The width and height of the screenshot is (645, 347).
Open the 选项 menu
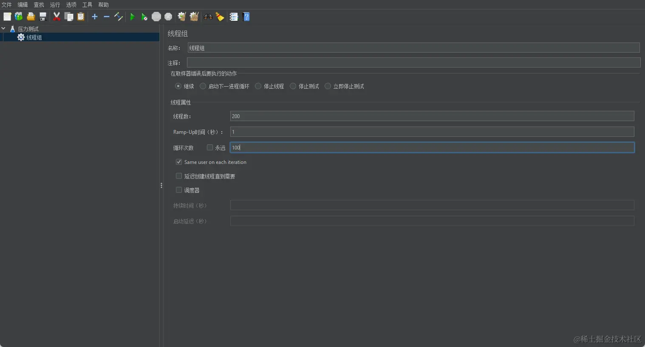click(x=71, y=5)
